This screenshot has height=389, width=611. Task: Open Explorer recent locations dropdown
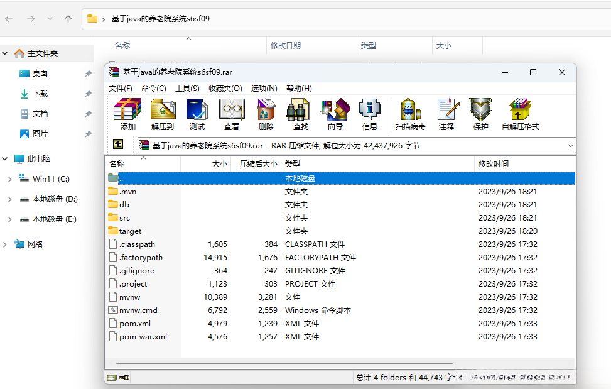(50, 19)
